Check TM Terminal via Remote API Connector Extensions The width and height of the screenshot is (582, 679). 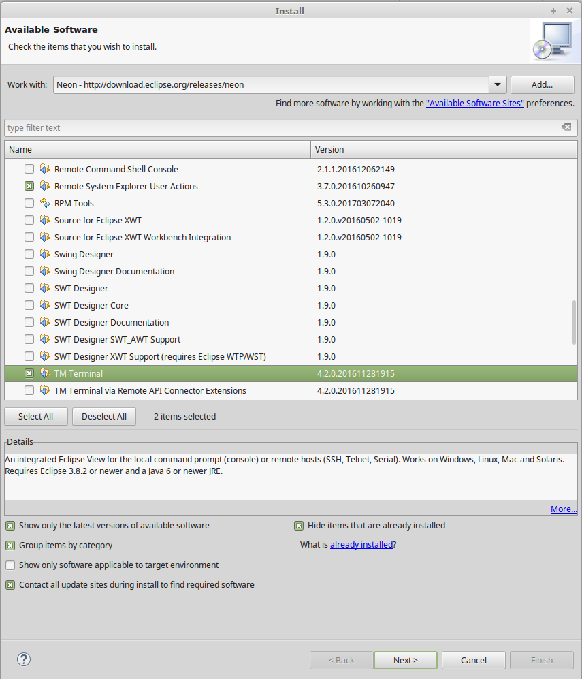[29, 390]
